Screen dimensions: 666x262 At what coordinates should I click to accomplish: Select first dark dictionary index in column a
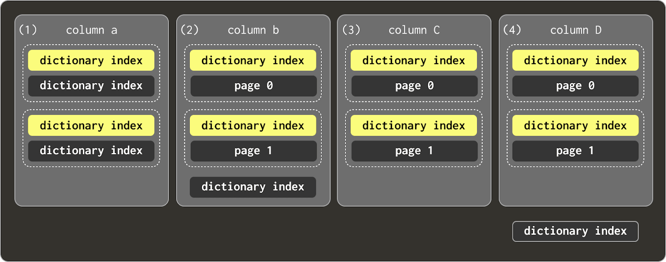click(91, 86)
